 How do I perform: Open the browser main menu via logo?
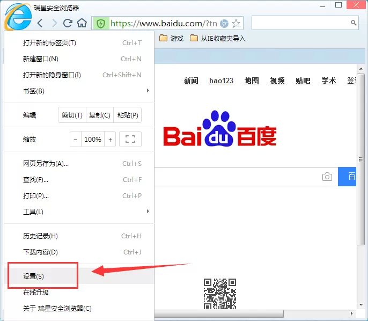coord(18,17)
